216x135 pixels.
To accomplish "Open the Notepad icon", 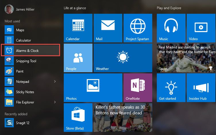I will pos(9,81).
